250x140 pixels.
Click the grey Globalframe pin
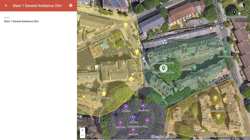tap(200, 78)
